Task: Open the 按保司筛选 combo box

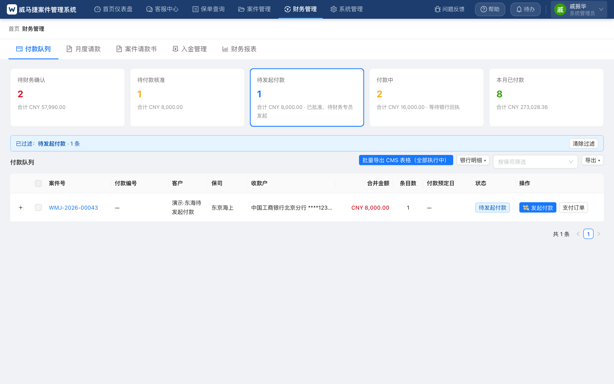Action: pos(536,162)
